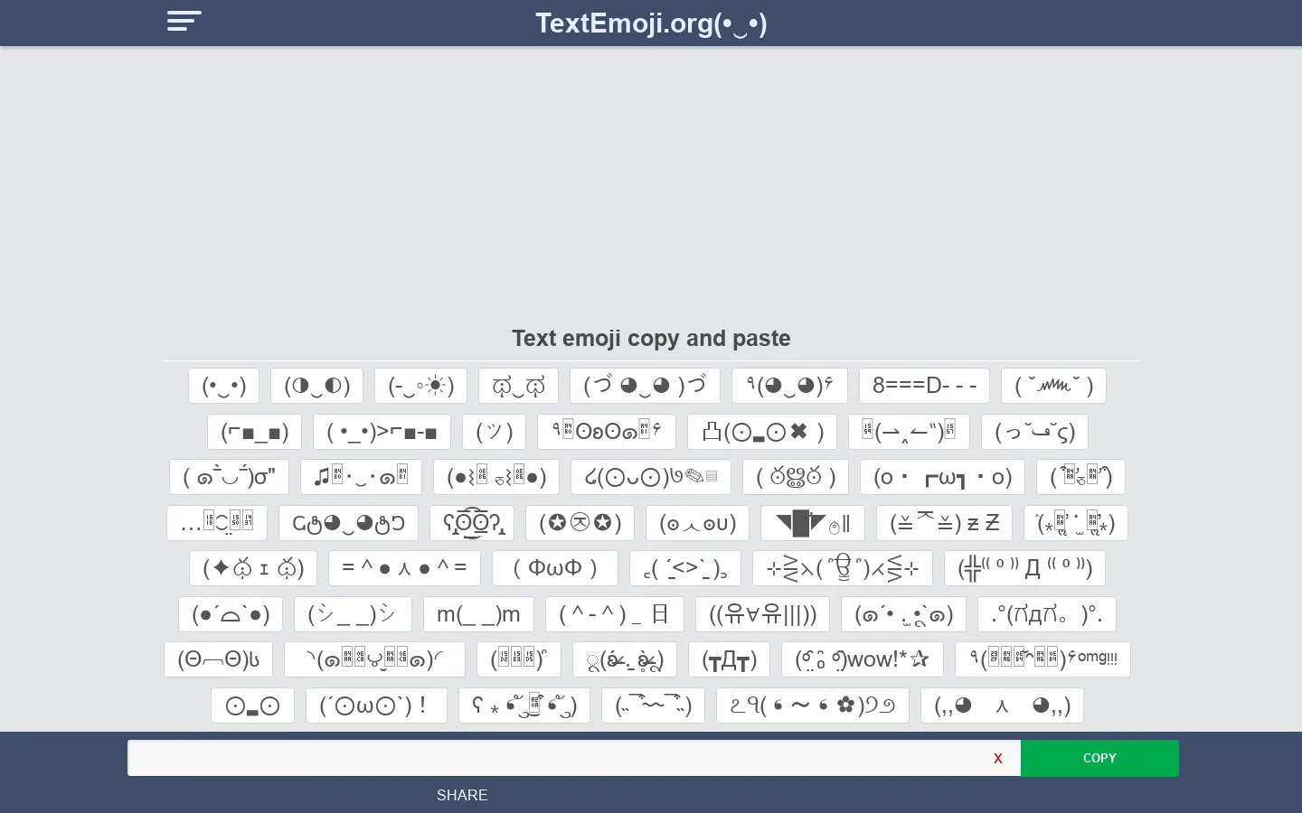Choose the (⌐■_■) sunglasses emoji

coord(255,432)
